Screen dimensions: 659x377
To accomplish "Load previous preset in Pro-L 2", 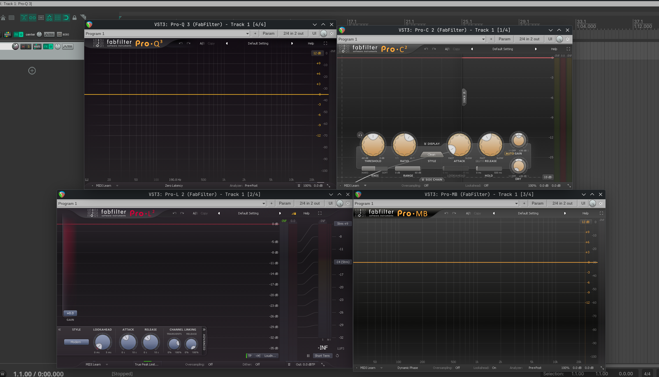I will pyautogui.click(x=219, y=213).
